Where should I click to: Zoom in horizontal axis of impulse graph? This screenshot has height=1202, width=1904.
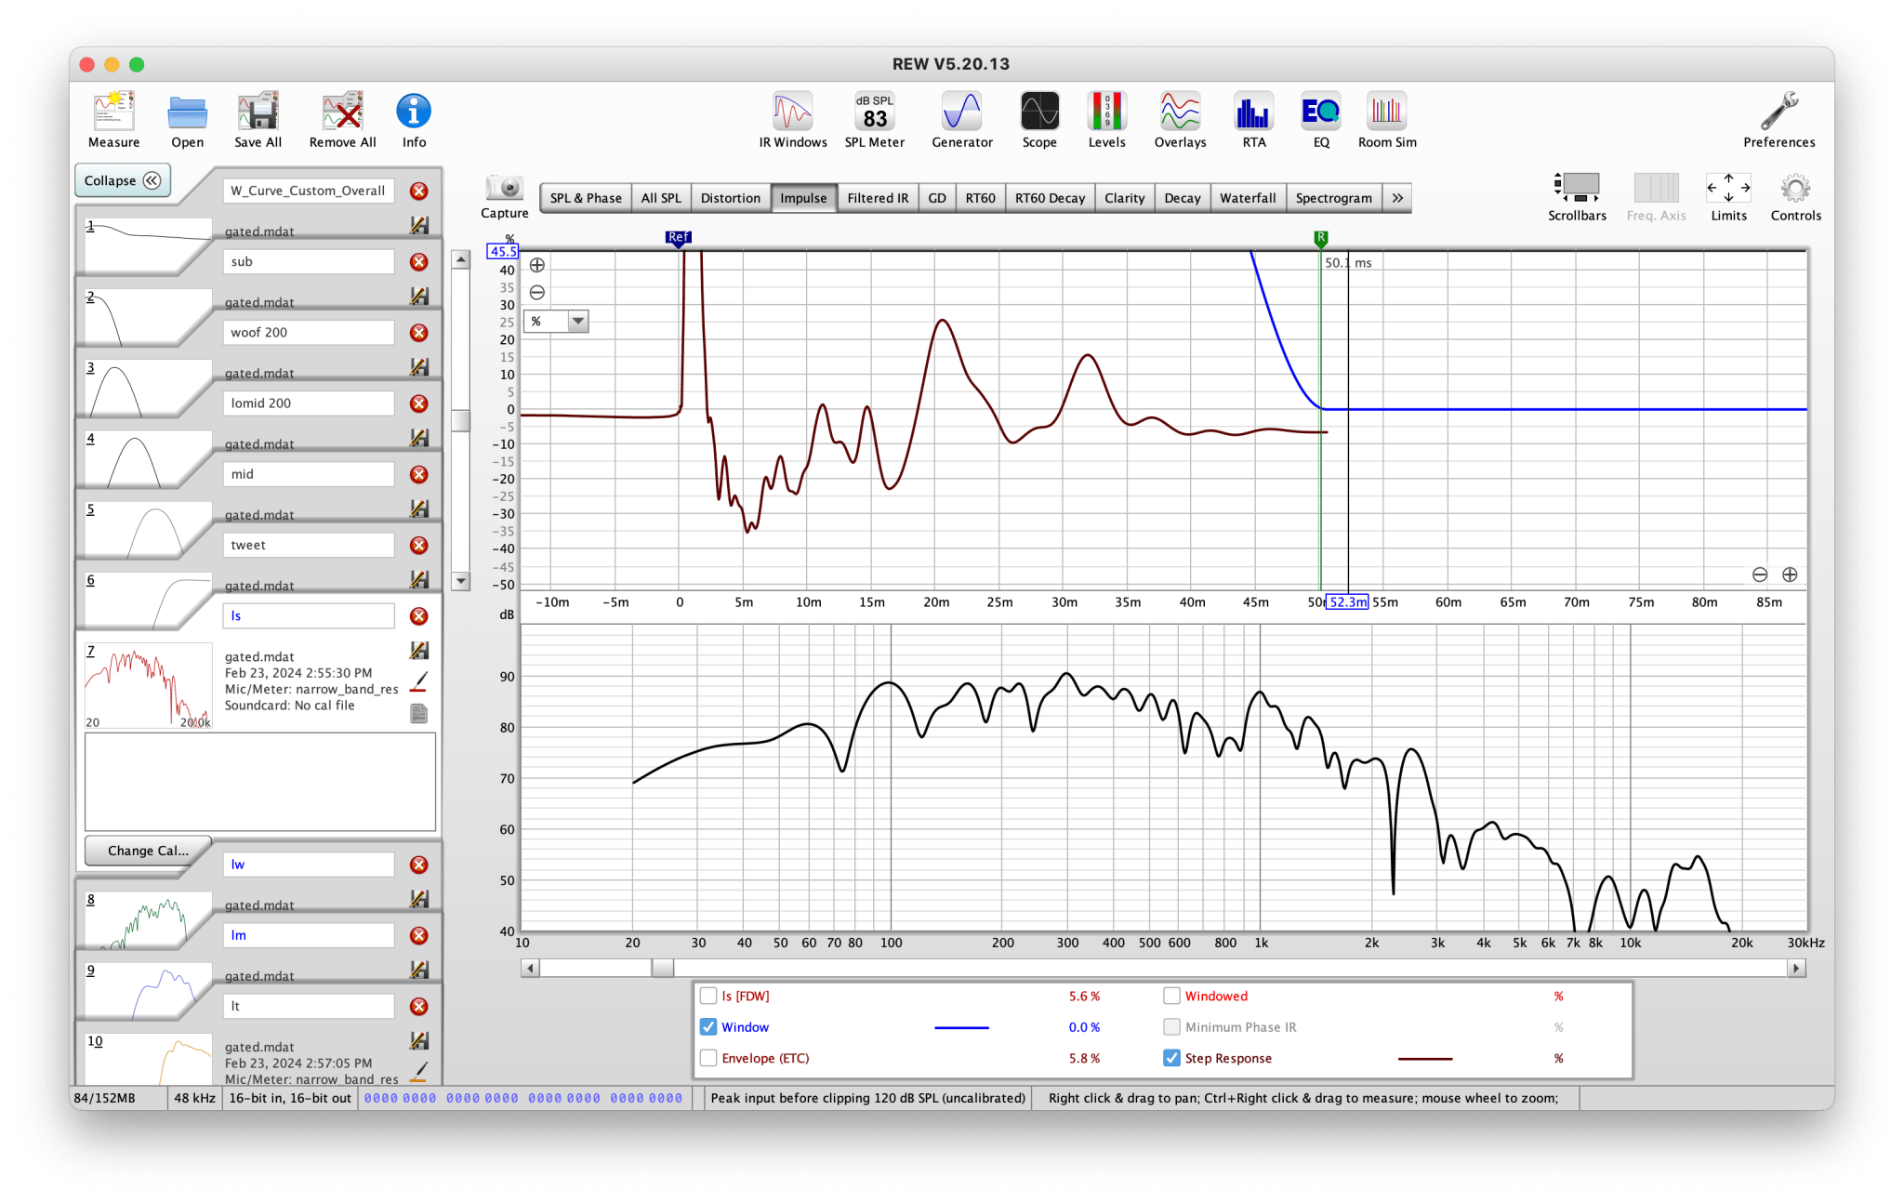click(1790, 575)
